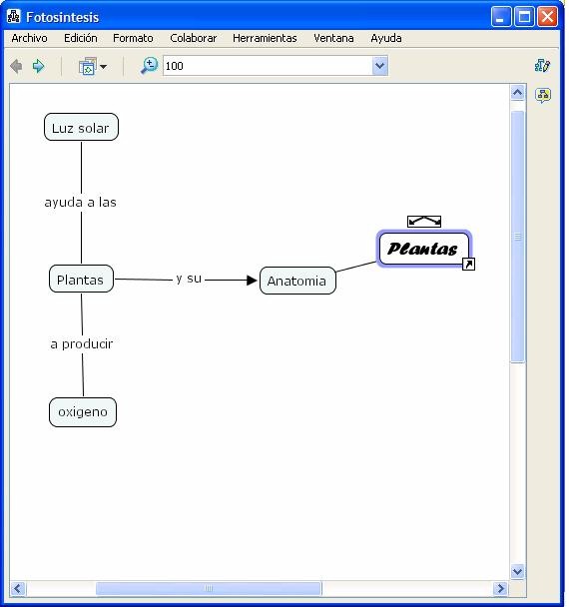This screenshot has width=569, height=607.
Task: Click the resource shortcut icon on Plantas node
Action: 469,265
